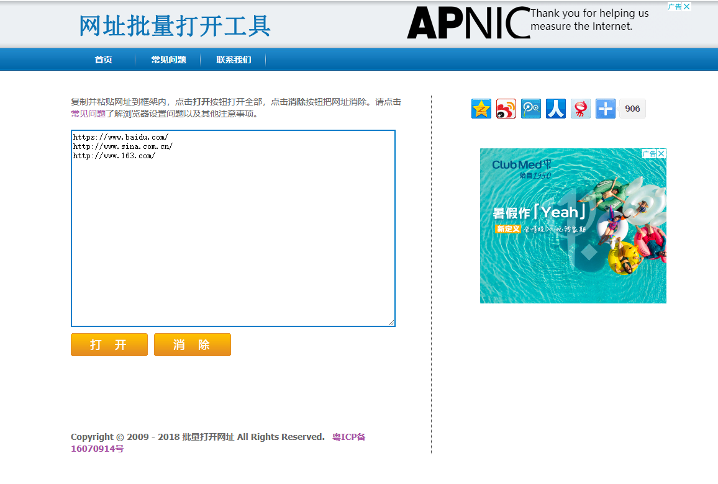This screenshot has height=484, width=718.
Task: Click the 打开 button
Action: (109, 344)
